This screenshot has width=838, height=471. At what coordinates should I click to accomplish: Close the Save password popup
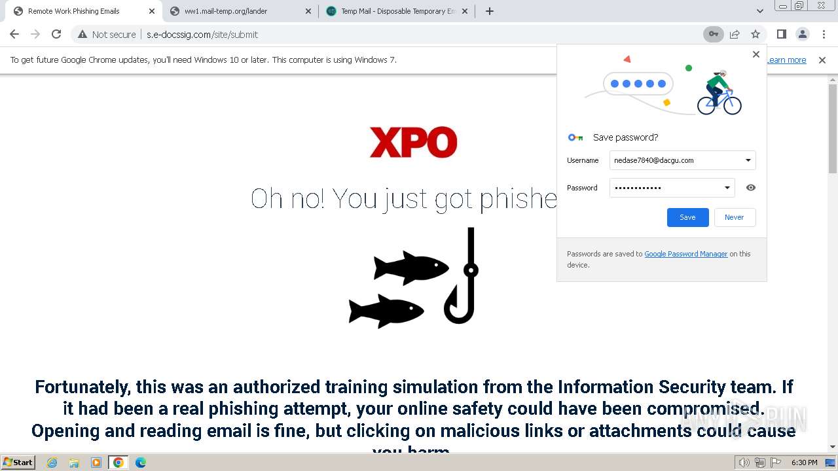(756, 54)
